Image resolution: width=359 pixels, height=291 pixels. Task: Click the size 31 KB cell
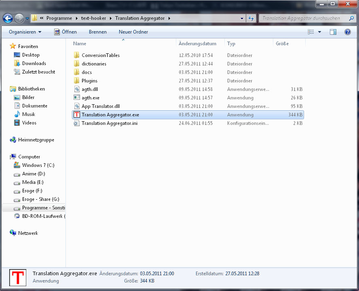click(x=296, y=89)
